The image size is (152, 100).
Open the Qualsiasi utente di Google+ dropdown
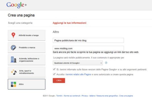click(78, 63)
